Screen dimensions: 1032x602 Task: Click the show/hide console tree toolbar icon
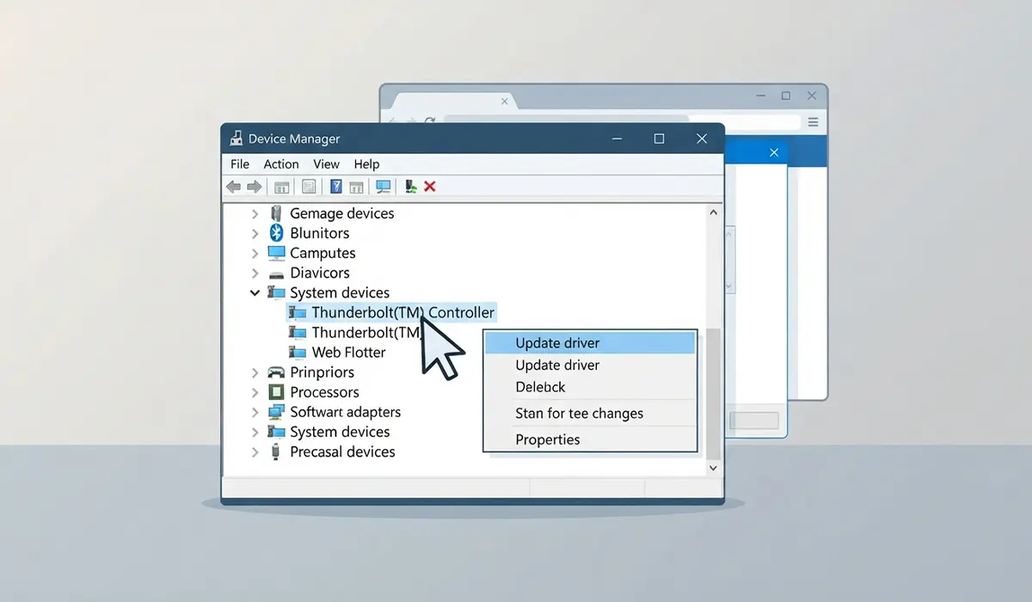pos(281,187)
